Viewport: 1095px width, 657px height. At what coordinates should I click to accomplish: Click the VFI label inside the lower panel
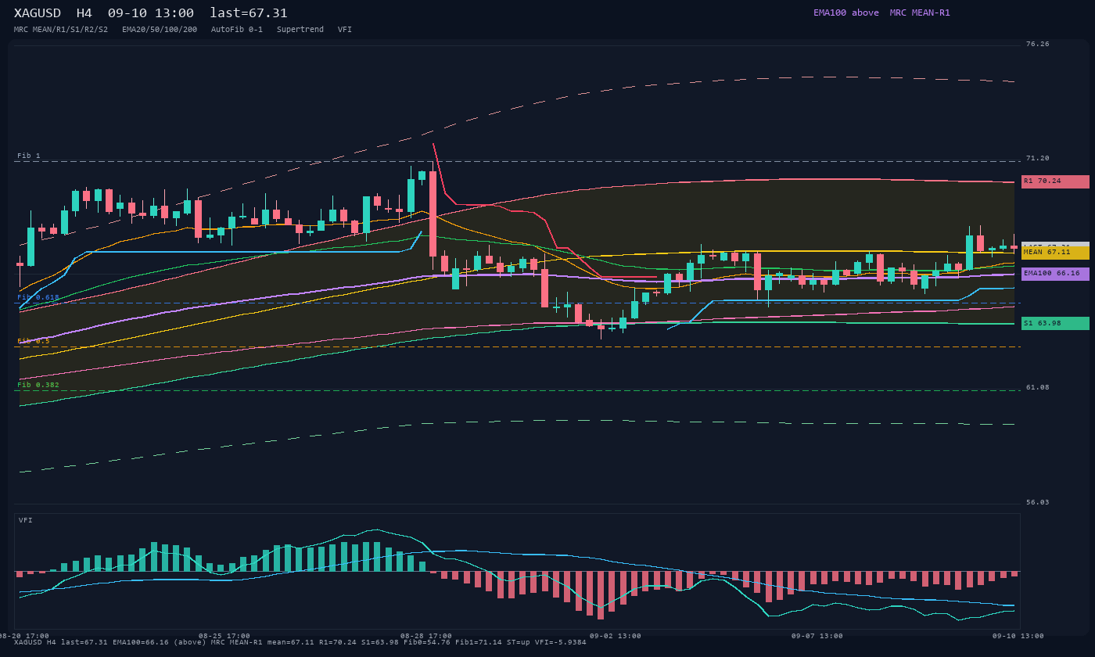pyautogui.click(x=26, y=520)
